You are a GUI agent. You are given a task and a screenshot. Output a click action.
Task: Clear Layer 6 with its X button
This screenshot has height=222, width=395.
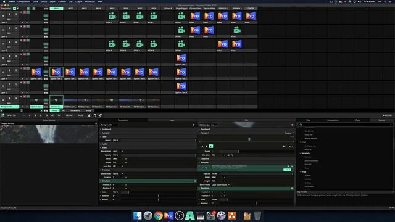coord(3,30)
